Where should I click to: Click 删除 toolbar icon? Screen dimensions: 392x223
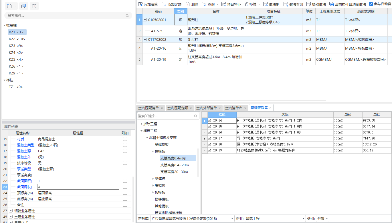click(188, 4)
